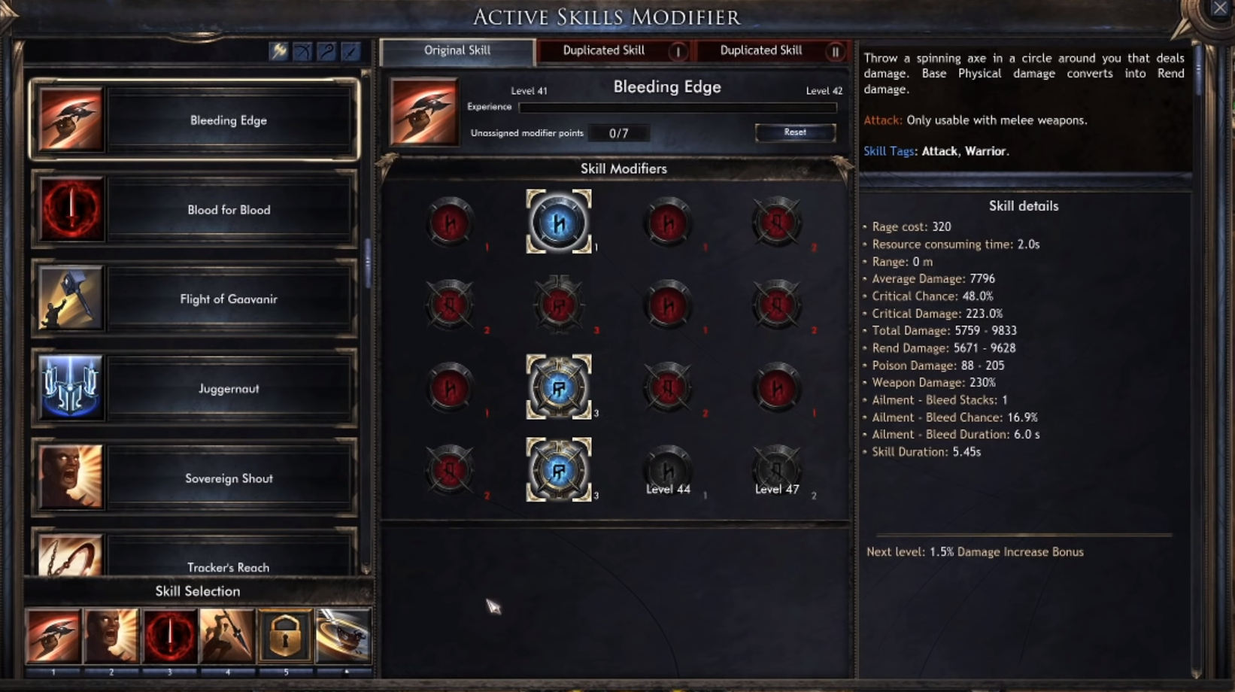Toggle the active blue modifier in bottom row
Viewport: 1235px width, 692px height.
click(x=558, y=470)
